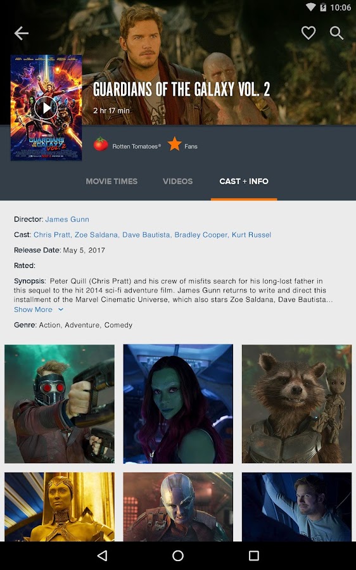
Task: Open Star-Lord helmet photo thumbnail
Action: (x=60, y=404)
